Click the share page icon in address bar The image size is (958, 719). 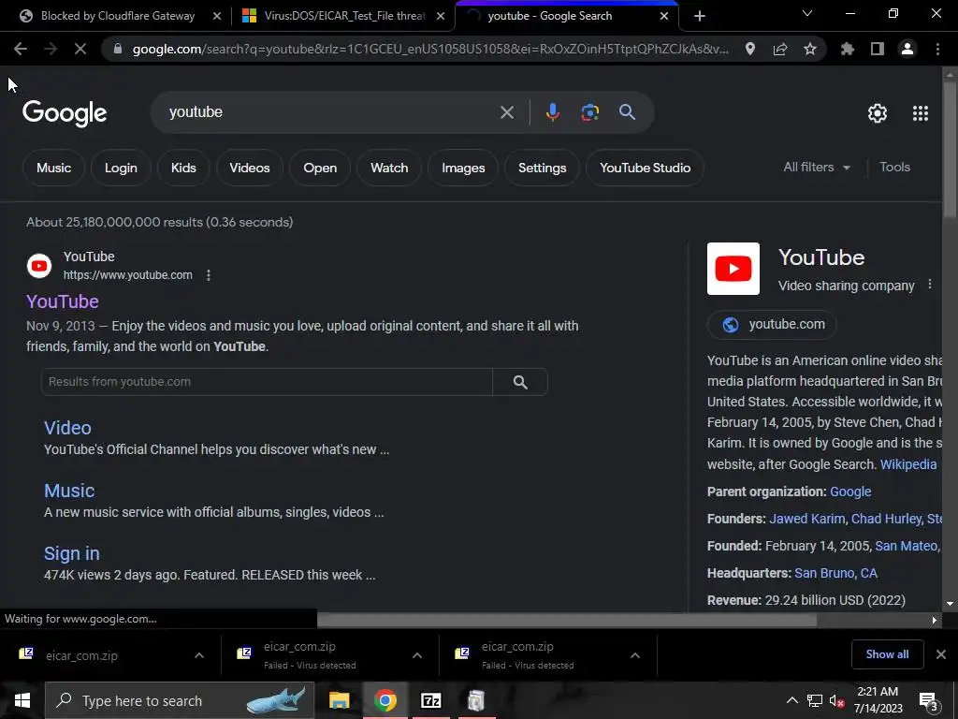coord(780,49)
